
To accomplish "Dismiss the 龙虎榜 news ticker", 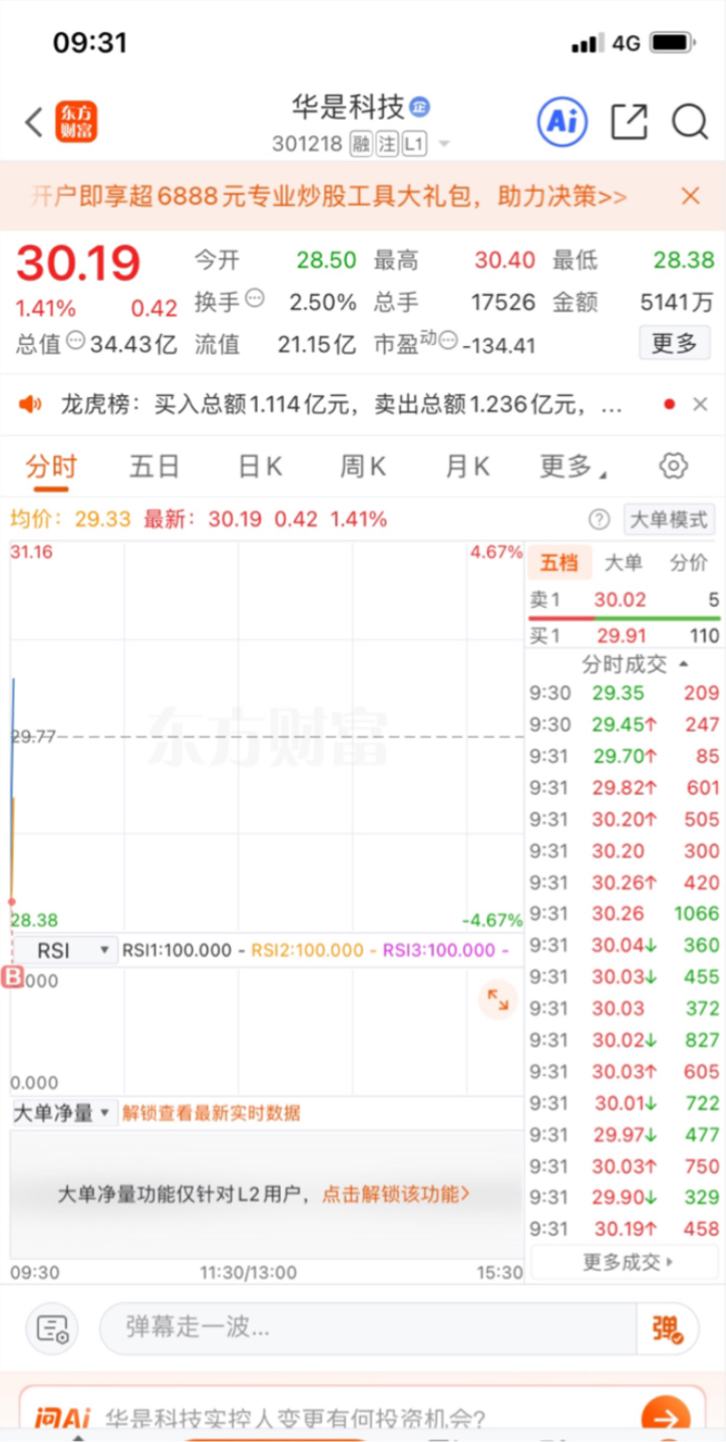I will pyautogui.click(x=700, y=405).
